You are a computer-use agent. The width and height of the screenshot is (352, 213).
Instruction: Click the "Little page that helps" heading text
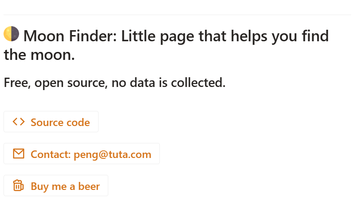(194, 36)
